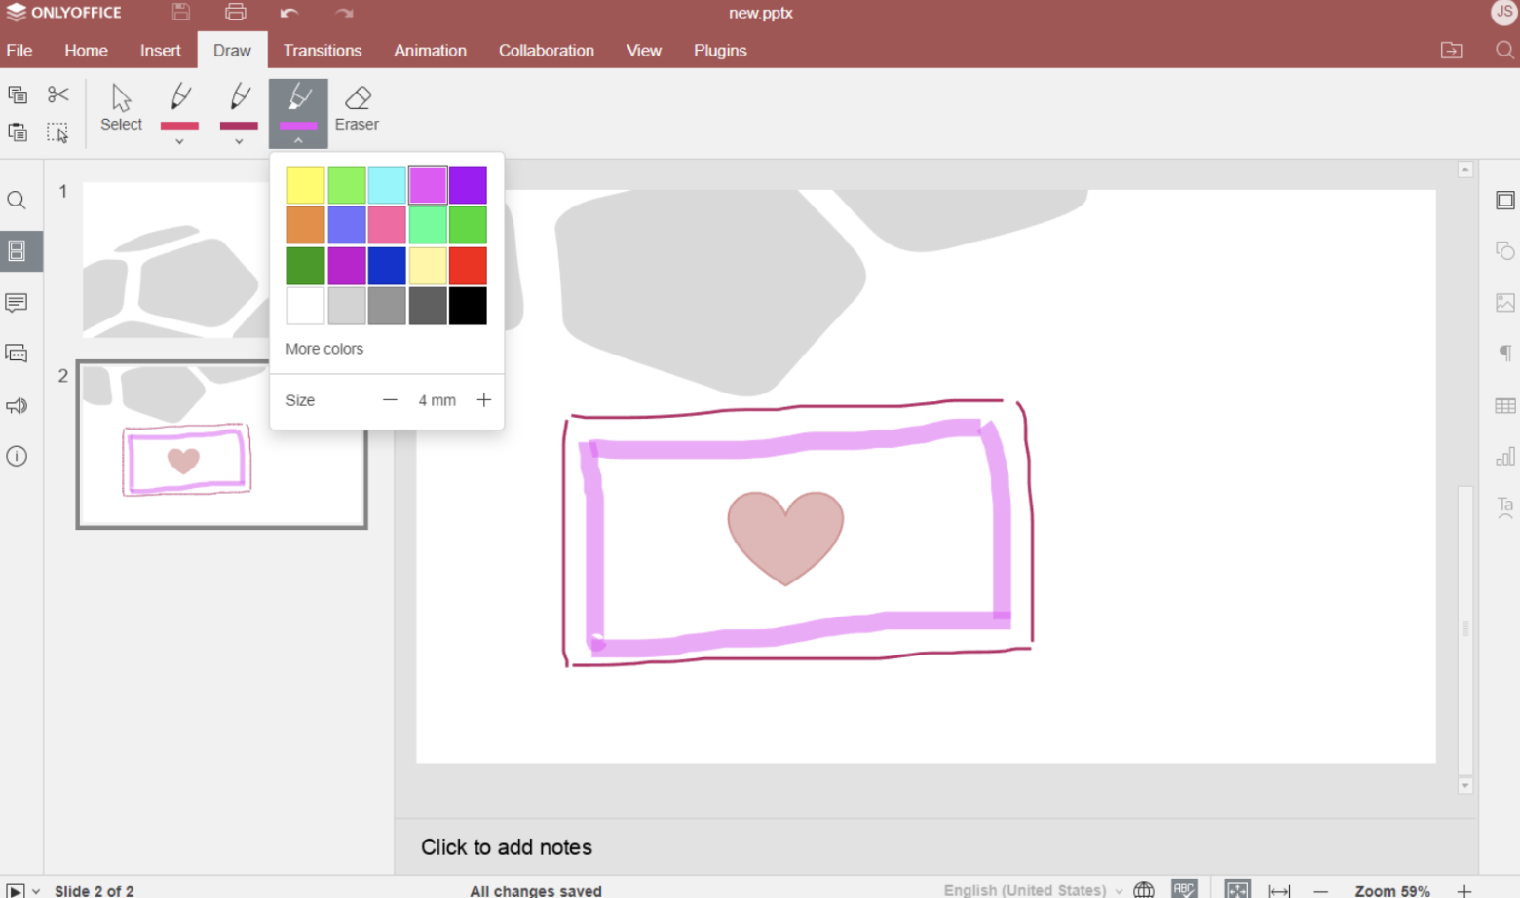Click the Find magnifier in top right
The image size is (1520, 898).
point(1504,51)
